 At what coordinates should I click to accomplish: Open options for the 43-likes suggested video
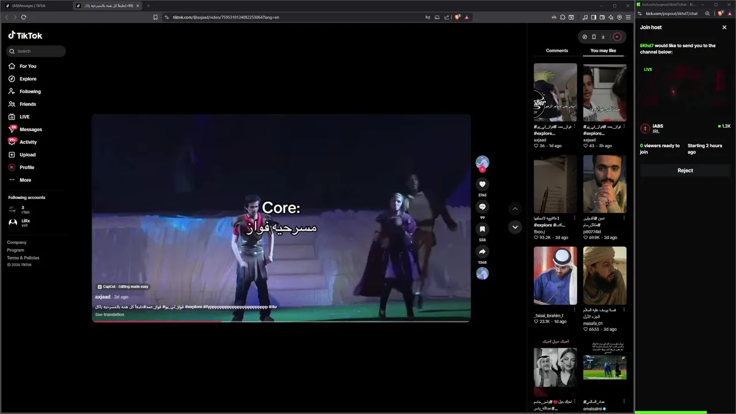[x=624, y=126]
